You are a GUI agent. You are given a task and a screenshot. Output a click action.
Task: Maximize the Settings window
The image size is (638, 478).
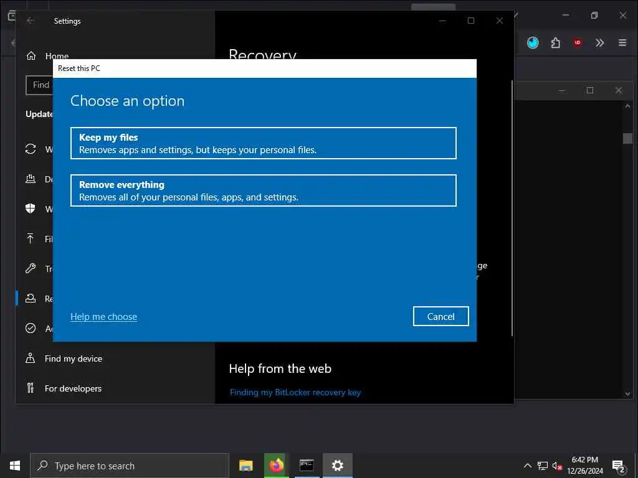(471, 21)
